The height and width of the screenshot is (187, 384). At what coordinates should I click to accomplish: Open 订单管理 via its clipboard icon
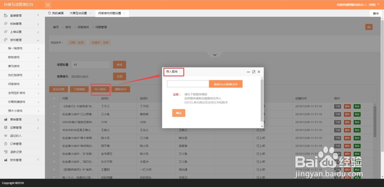[6, 144]
